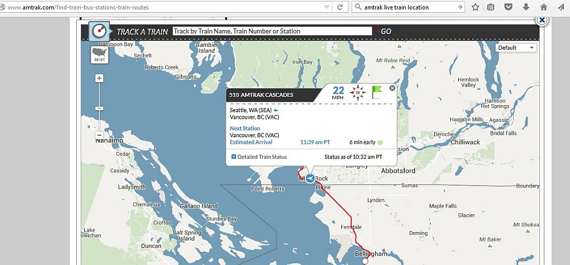The image size is (570, 265).
Task: Open the Default map type dropdown
Action: coord(516,48)
